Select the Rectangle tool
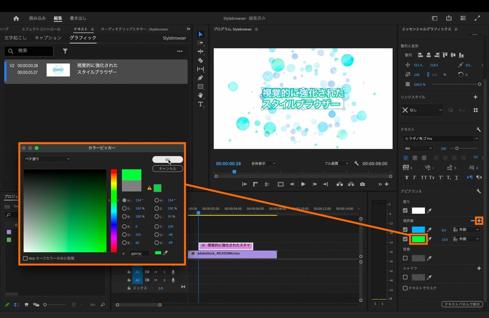 200,87
